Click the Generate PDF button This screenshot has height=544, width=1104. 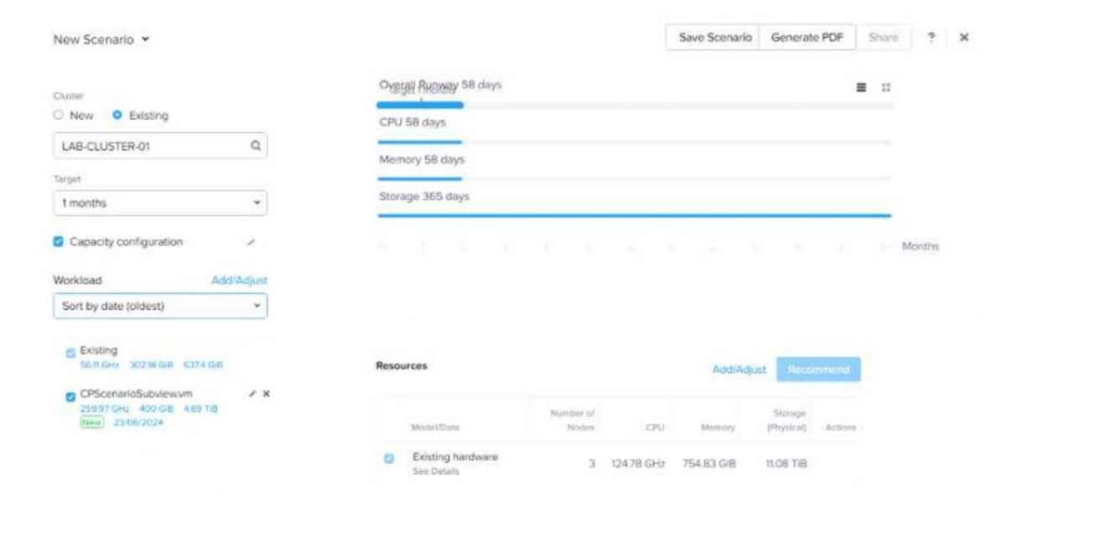click(x=806, y=38)
